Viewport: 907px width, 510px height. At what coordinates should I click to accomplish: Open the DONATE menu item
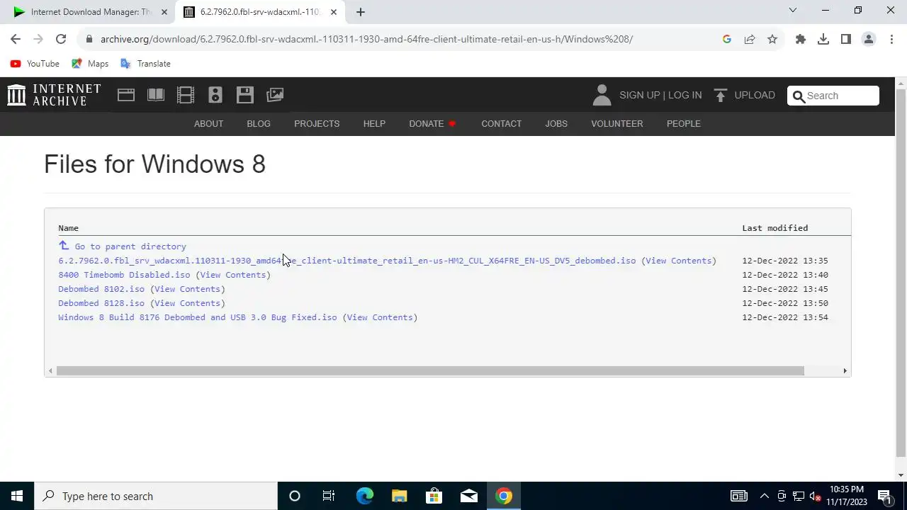[432, 123]
